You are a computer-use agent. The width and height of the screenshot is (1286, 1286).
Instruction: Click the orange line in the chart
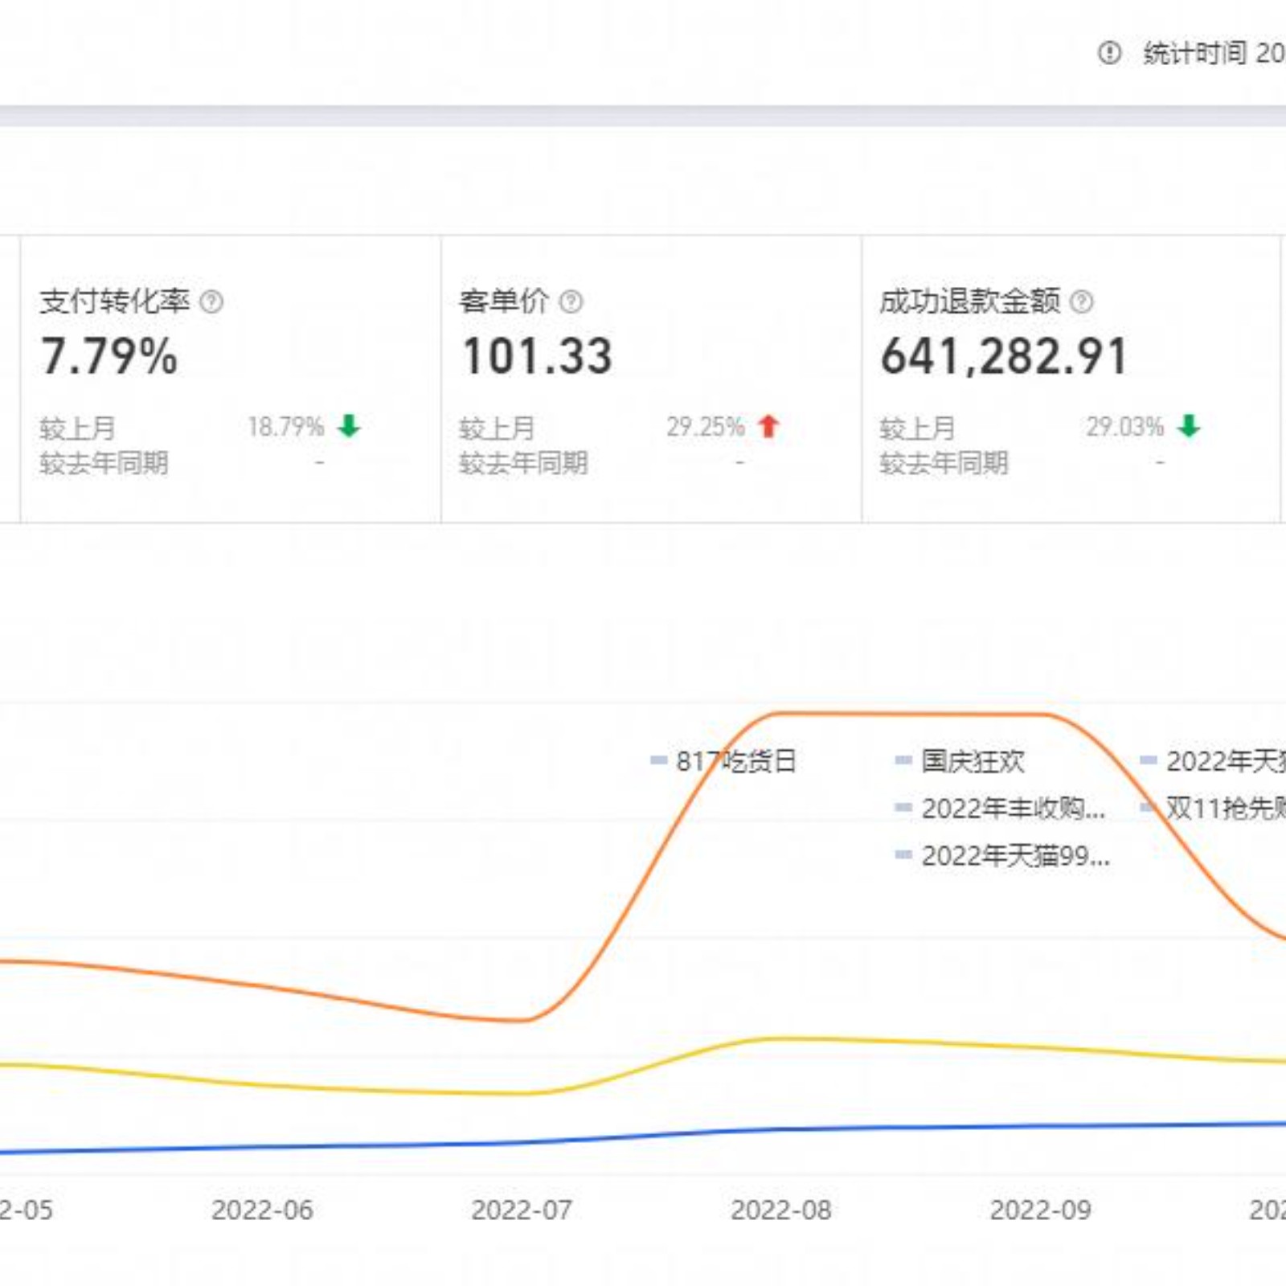[908, 713]
